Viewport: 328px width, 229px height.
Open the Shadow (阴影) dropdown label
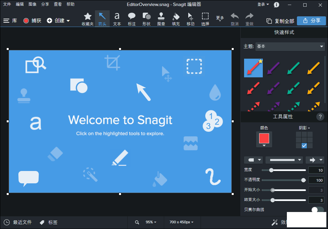coord(304,128)
